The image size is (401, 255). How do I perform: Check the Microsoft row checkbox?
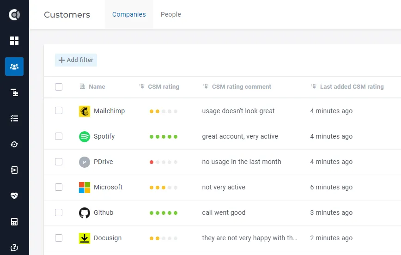point(59,187)
